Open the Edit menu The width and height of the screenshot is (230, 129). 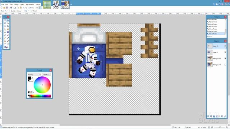6,5
